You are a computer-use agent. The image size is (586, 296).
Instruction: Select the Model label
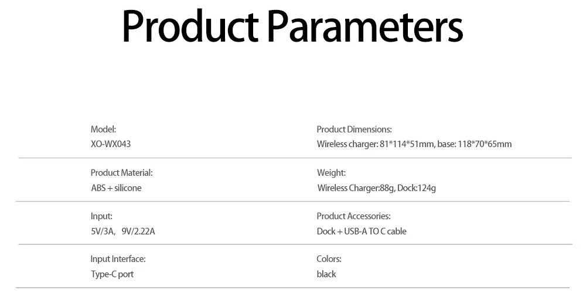(104, 130)
